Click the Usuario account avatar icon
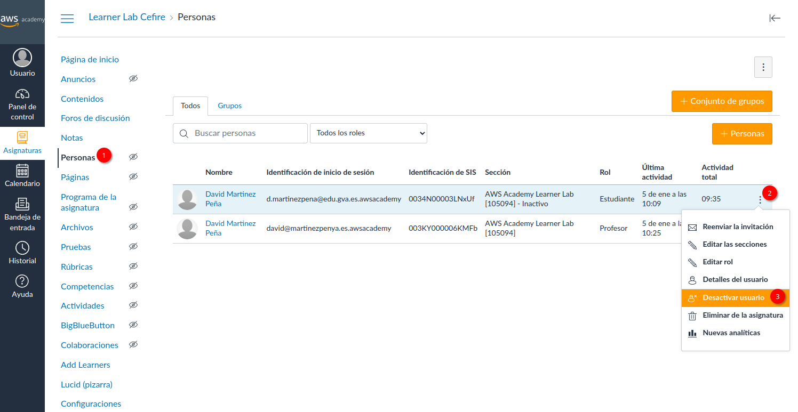This screenshot has height=412, width=798. (x=22, y=58)
